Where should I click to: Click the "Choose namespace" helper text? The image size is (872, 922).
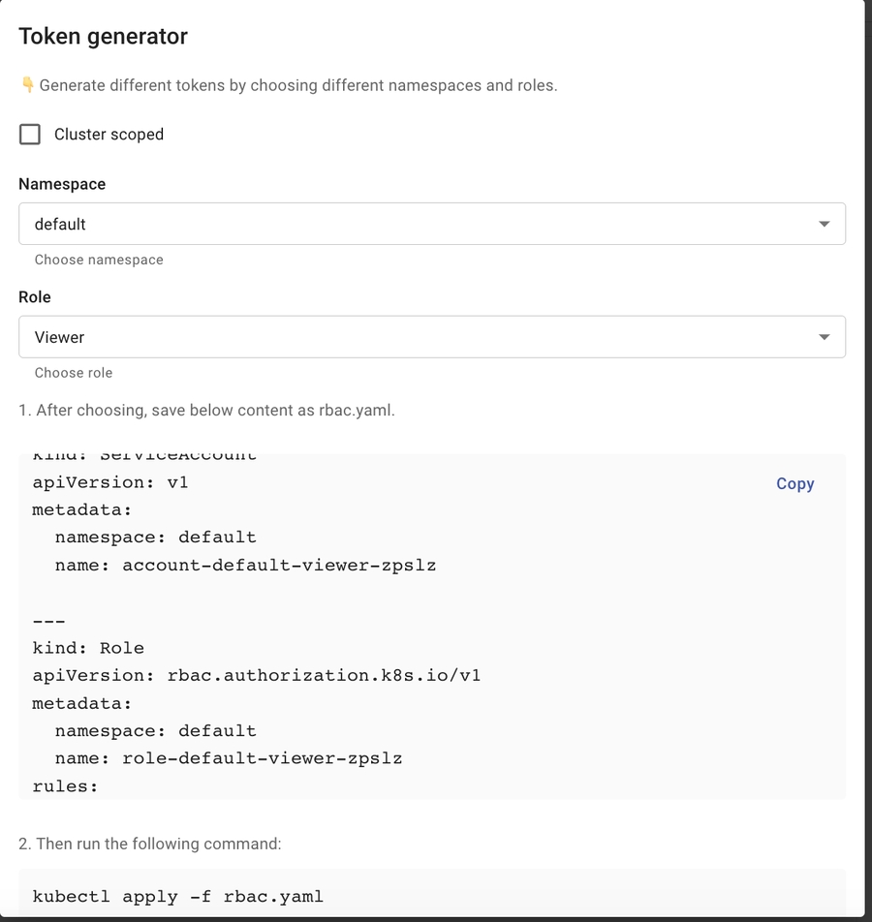(x=99, y=260)
